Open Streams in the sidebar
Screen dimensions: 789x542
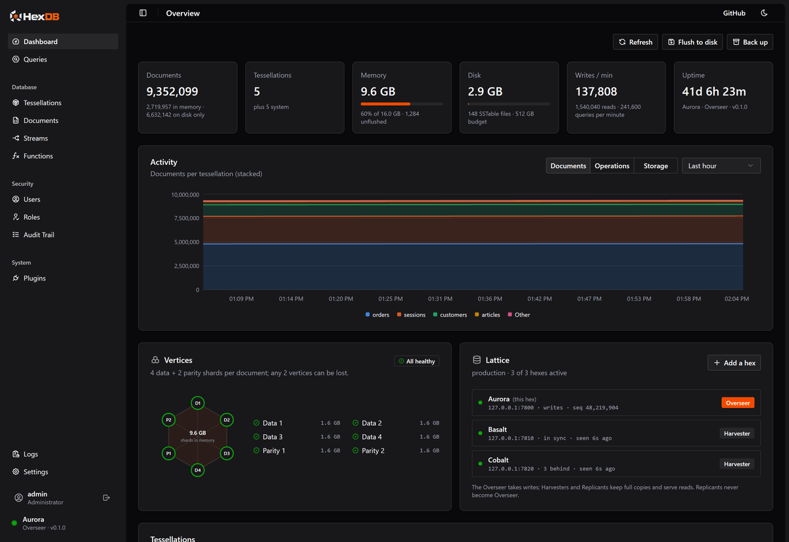pyautogui.click(x=63, y=138)
